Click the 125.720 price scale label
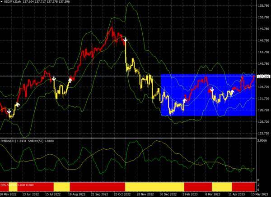 click(x=263, y=122)
